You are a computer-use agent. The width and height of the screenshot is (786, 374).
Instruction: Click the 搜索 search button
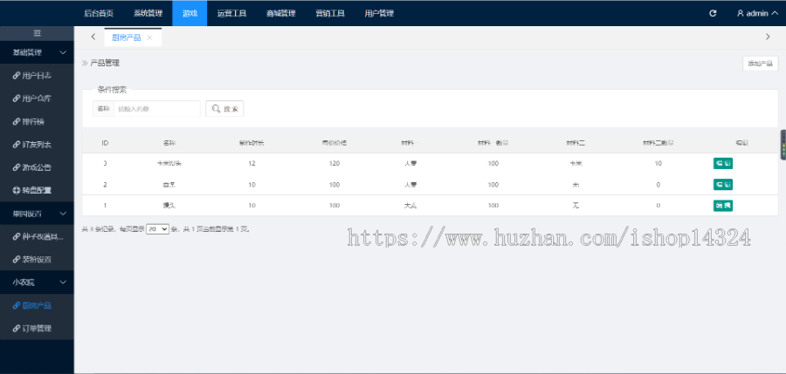pos(224,109)
